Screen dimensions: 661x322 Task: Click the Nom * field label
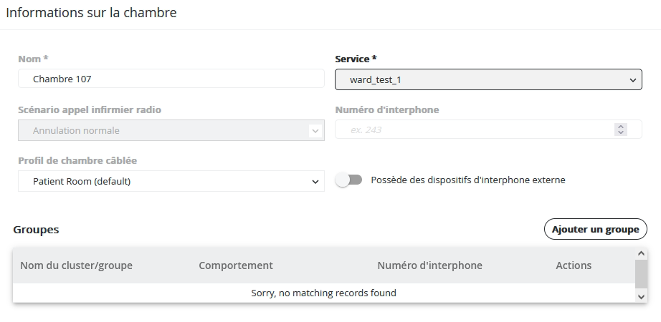pyautogui.click(x=33, y=59)
